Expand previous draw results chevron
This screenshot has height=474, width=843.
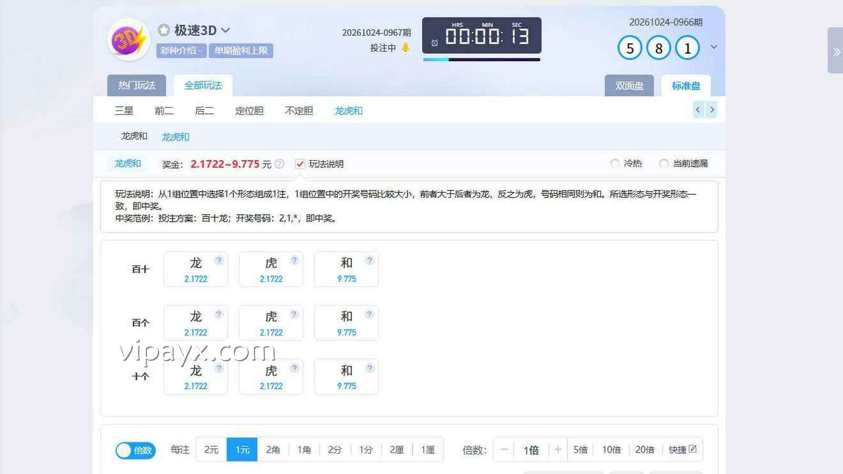[714, 47]
